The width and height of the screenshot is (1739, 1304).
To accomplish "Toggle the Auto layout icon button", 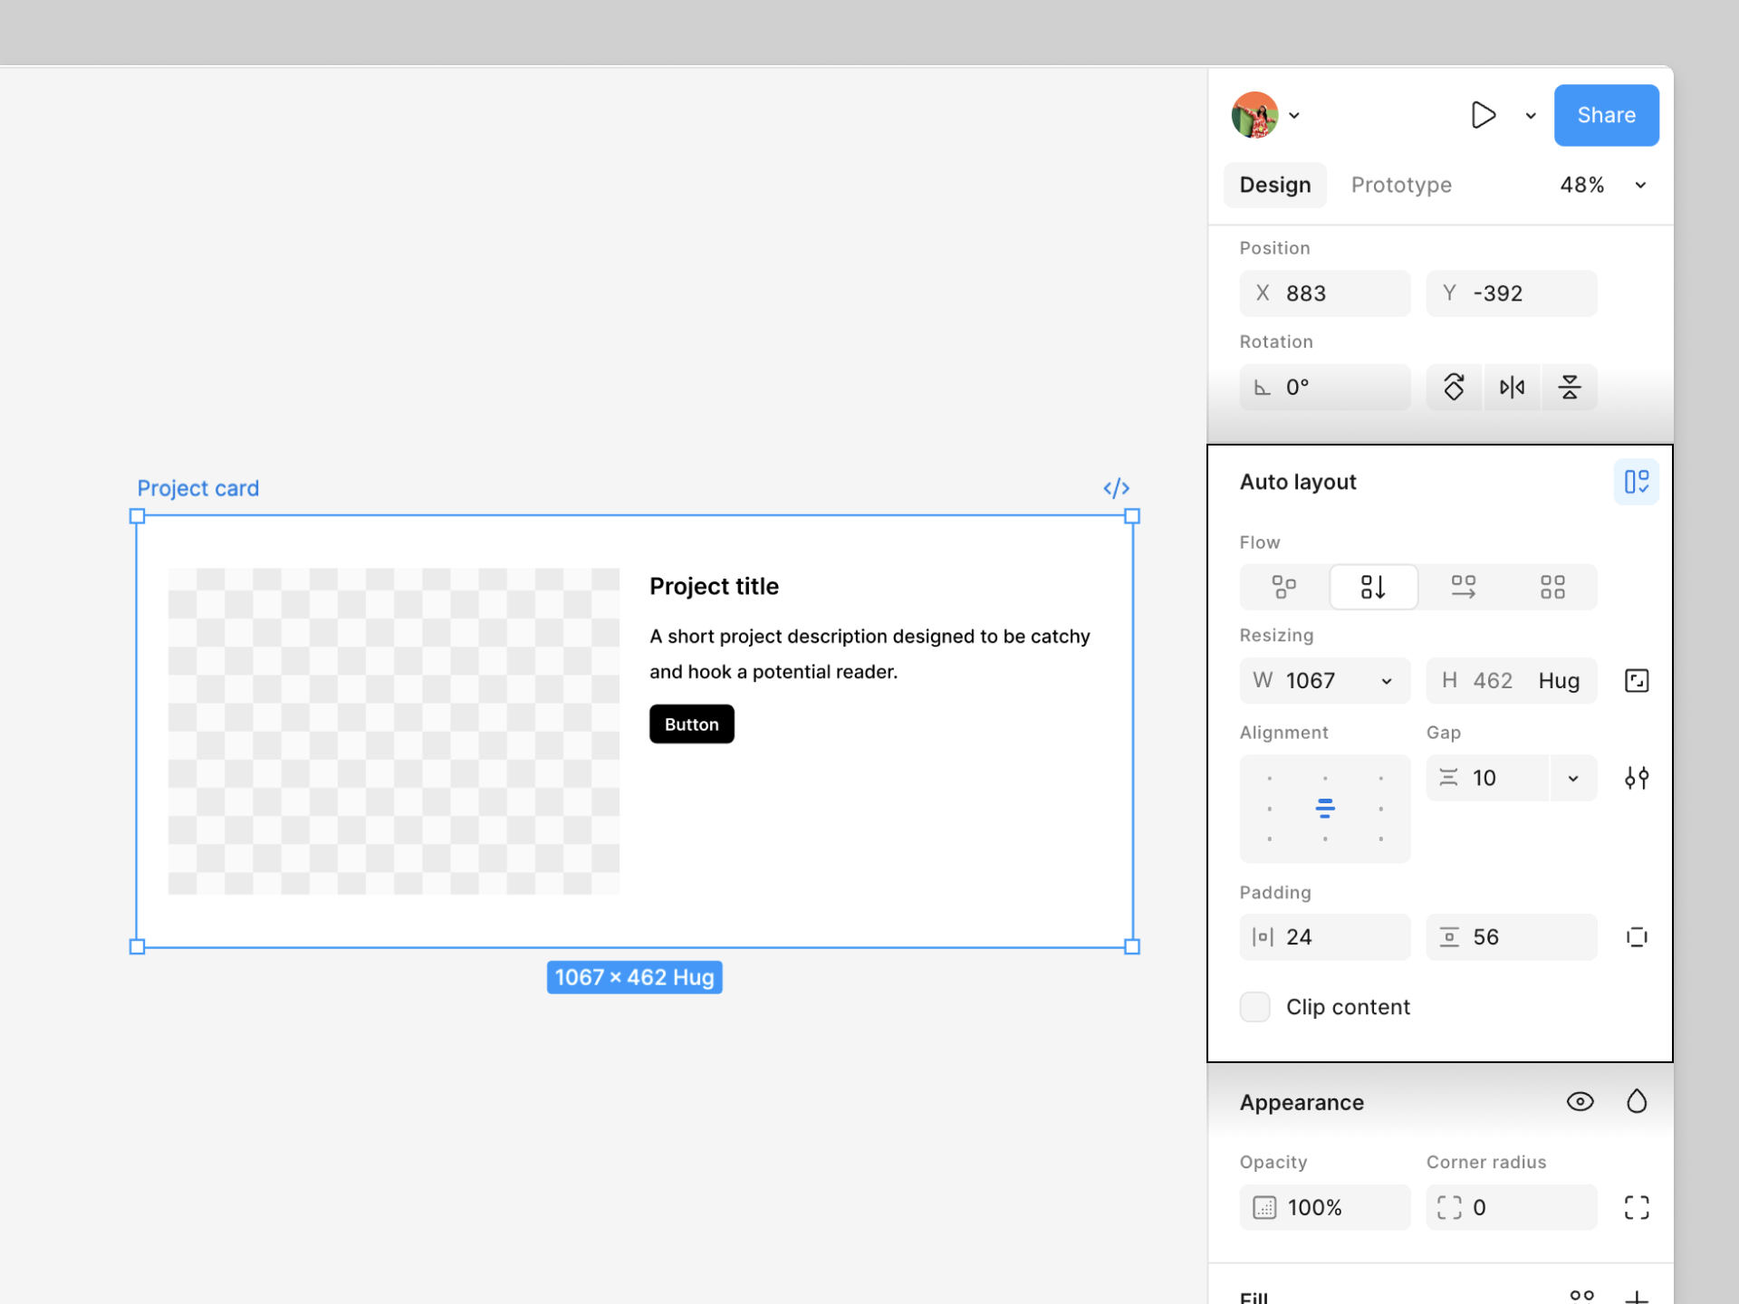I will tap(1636, 482).
